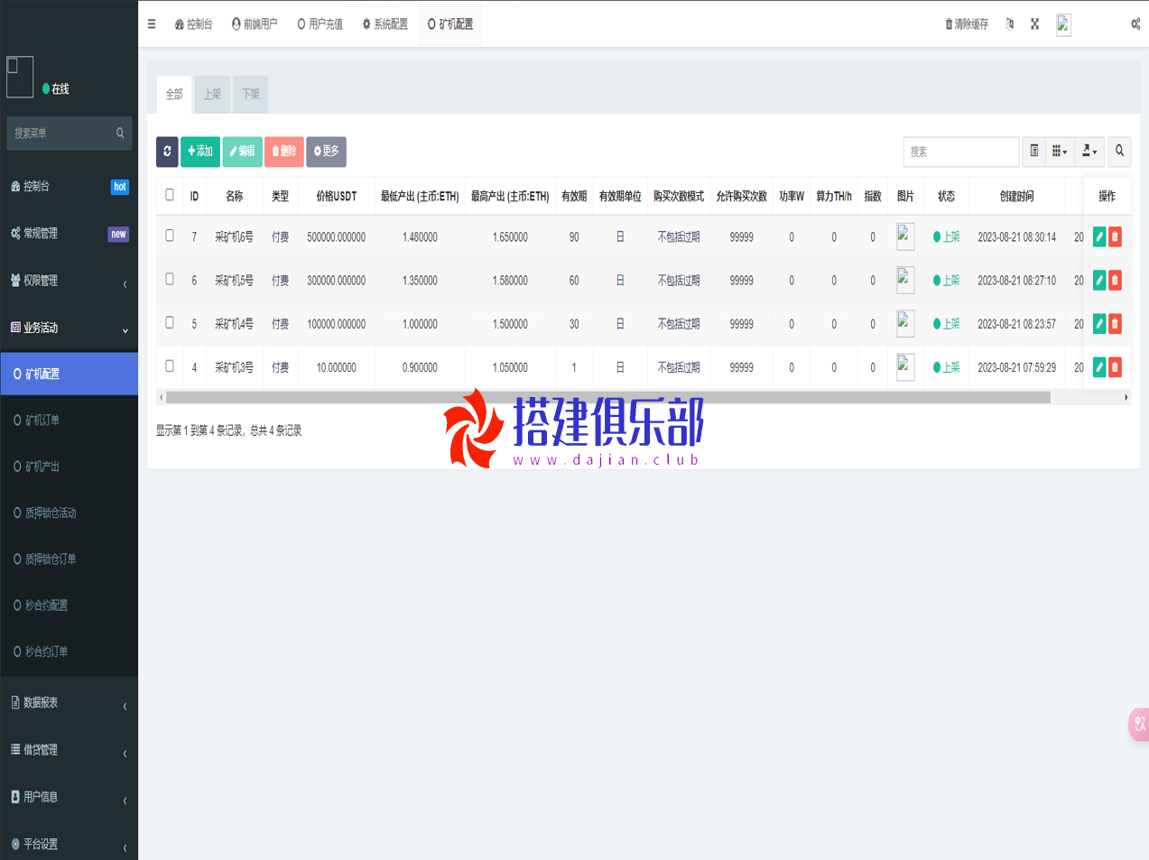Expand the 借贷管理 sidebar menu
The width and height of the screenshot is (1149, 860).
[x=69, y=750]
